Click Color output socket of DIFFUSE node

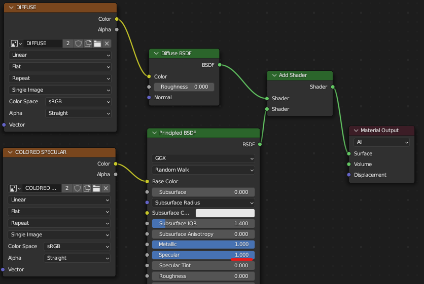117,19
